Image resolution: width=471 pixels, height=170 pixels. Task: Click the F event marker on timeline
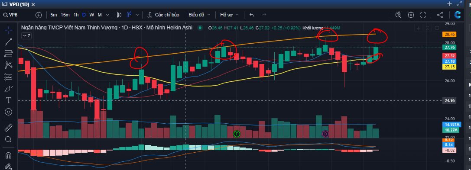tap(237, 134)
